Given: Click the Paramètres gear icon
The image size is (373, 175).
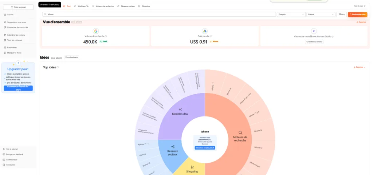Looking at the screenshot, I should [5, 48].
